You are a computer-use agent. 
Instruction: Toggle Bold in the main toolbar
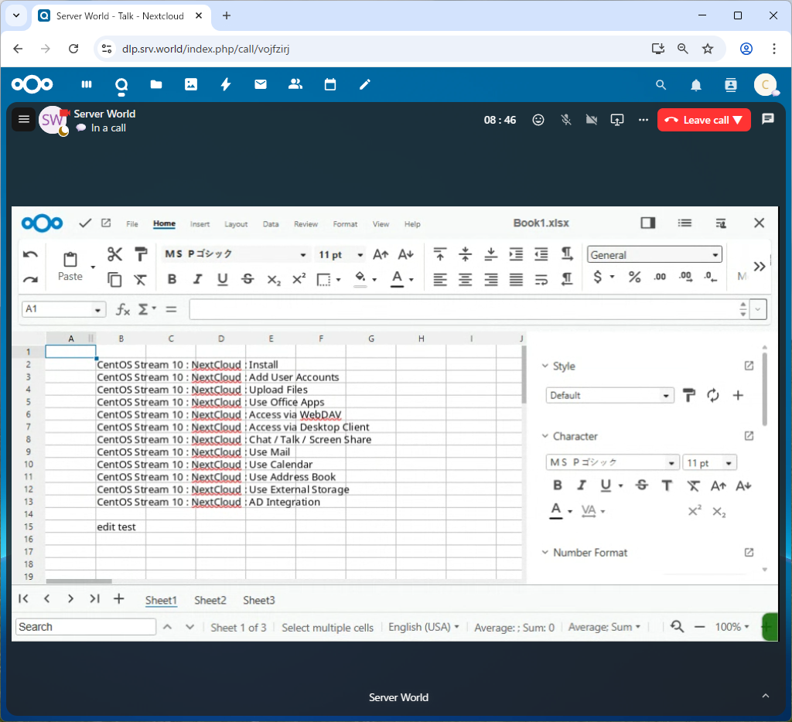172,279
